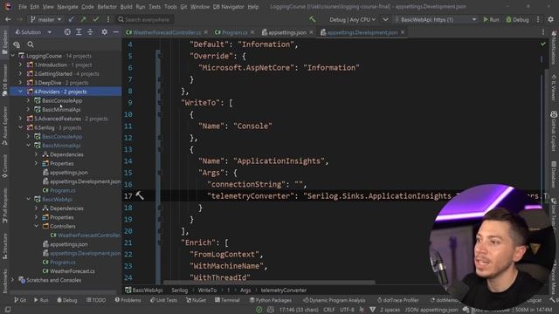Open run-configuration more-actions dots beside Debug
559x314 pixels.
(538, 19)
